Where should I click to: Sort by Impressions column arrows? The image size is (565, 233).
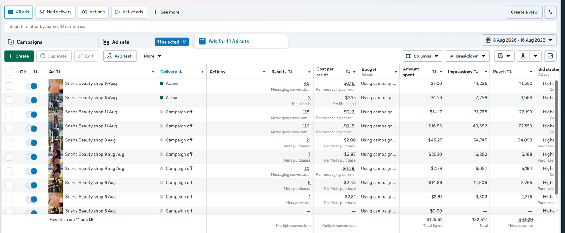click(476, 71)
